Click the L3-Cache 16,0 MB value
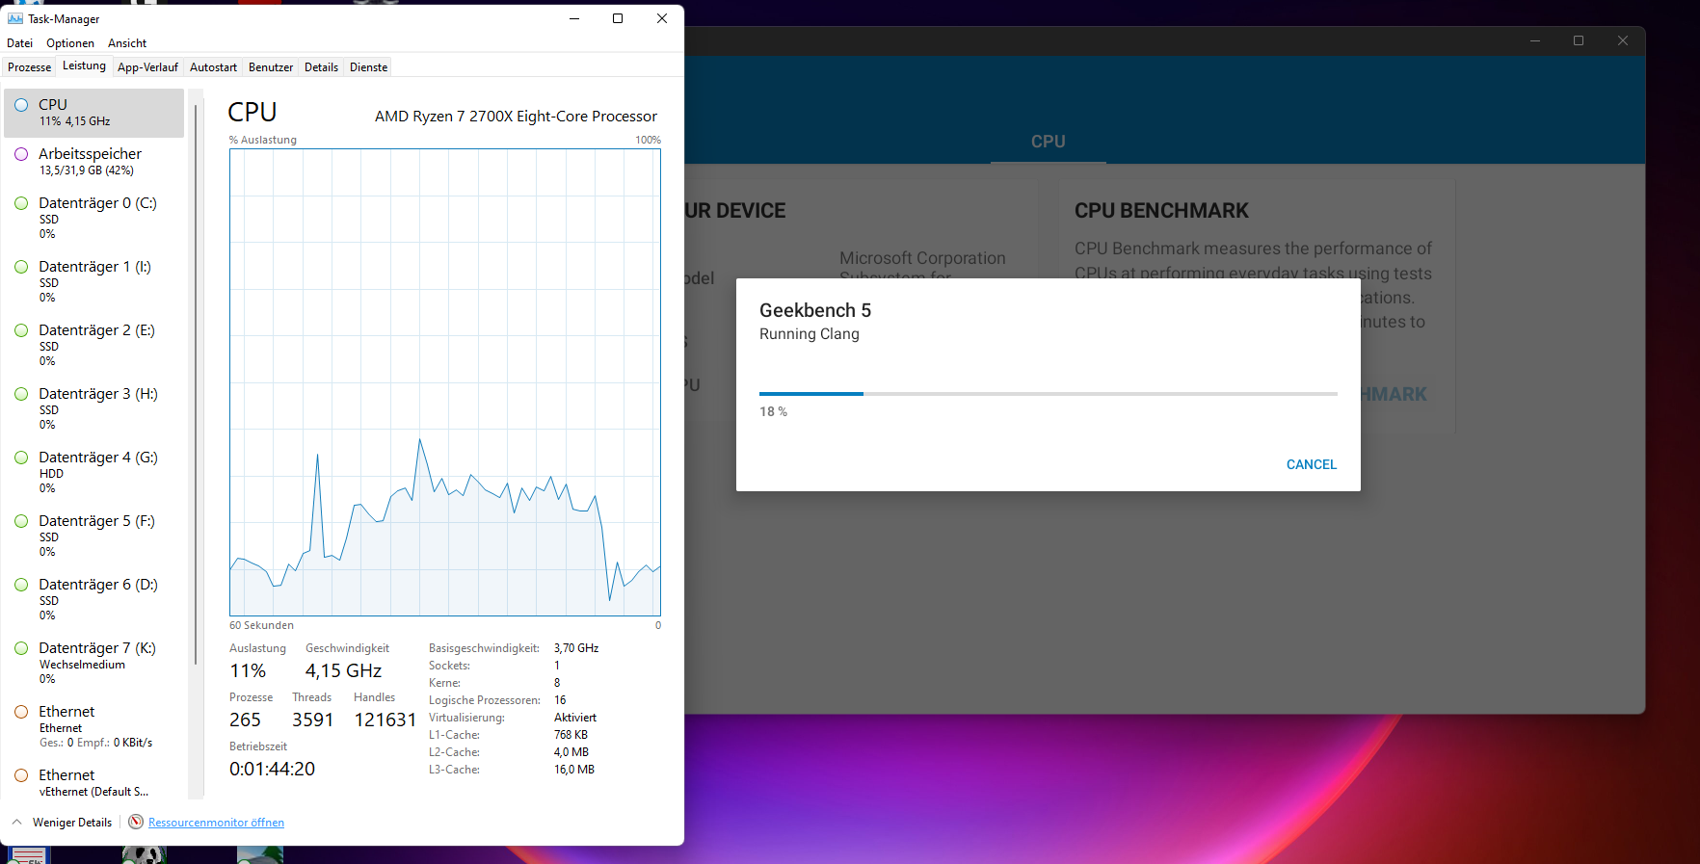Screen dimensions: 1700x864 [x=574, y=770]
